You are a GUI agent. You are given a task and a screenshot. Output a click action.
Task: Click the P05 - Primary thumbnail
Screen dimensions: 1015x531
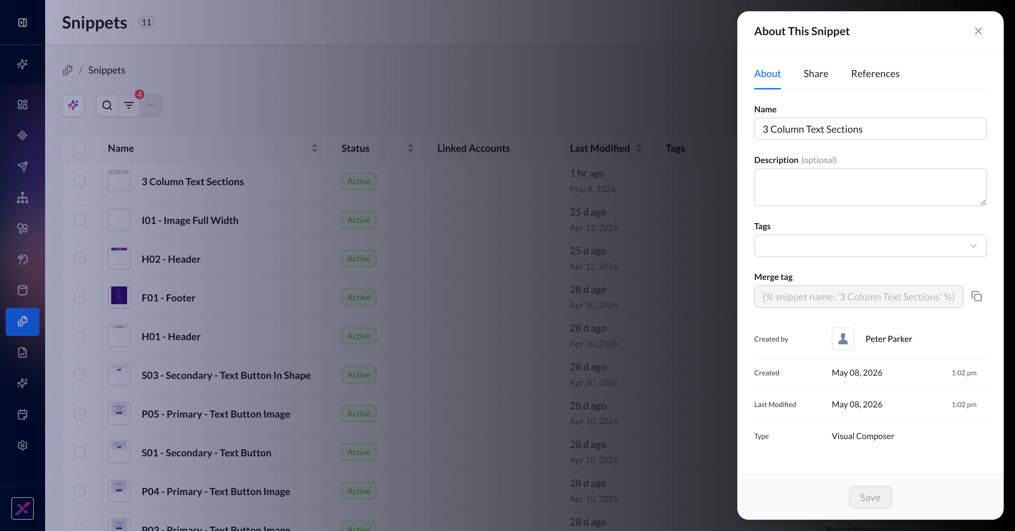tap(119, 413)
